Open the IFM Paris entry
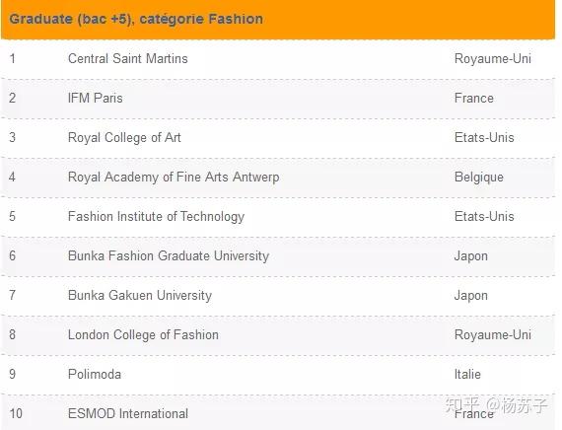Viewport: 562px width, 430px height. (x=96, y=98)
